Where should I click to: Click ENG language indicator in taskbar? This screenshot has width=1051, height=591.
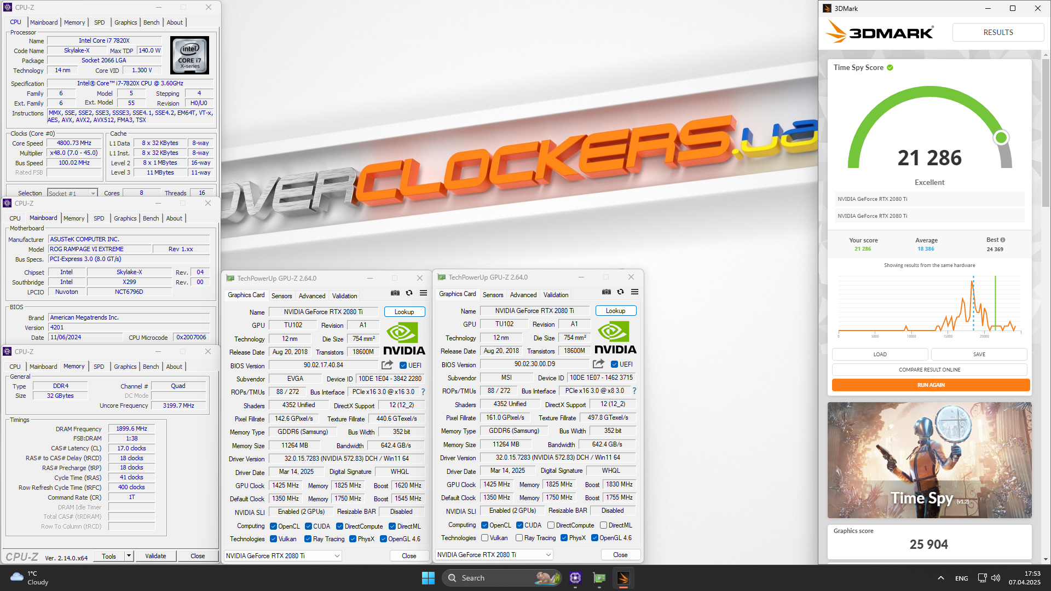pyautogui.click(x=962, y=578)
